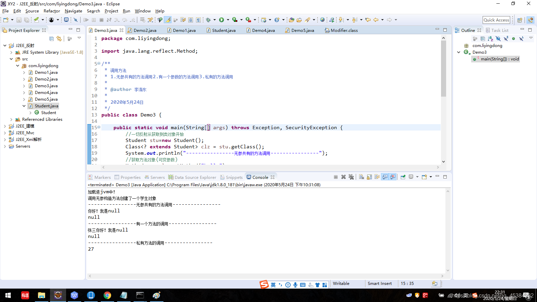Switch to the Task List tab
537x302 pixels.
[x=497, y=30]
